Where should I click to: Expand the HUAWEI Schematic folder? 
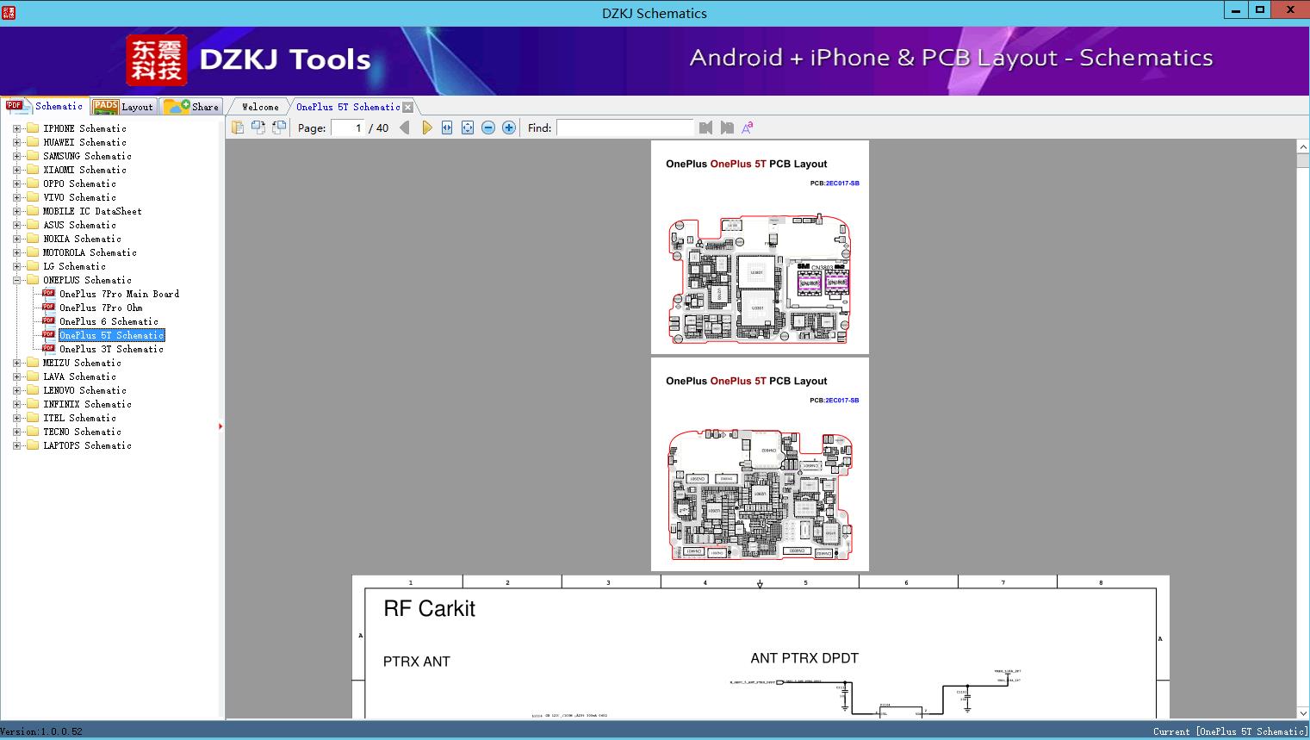click(16, 142)
